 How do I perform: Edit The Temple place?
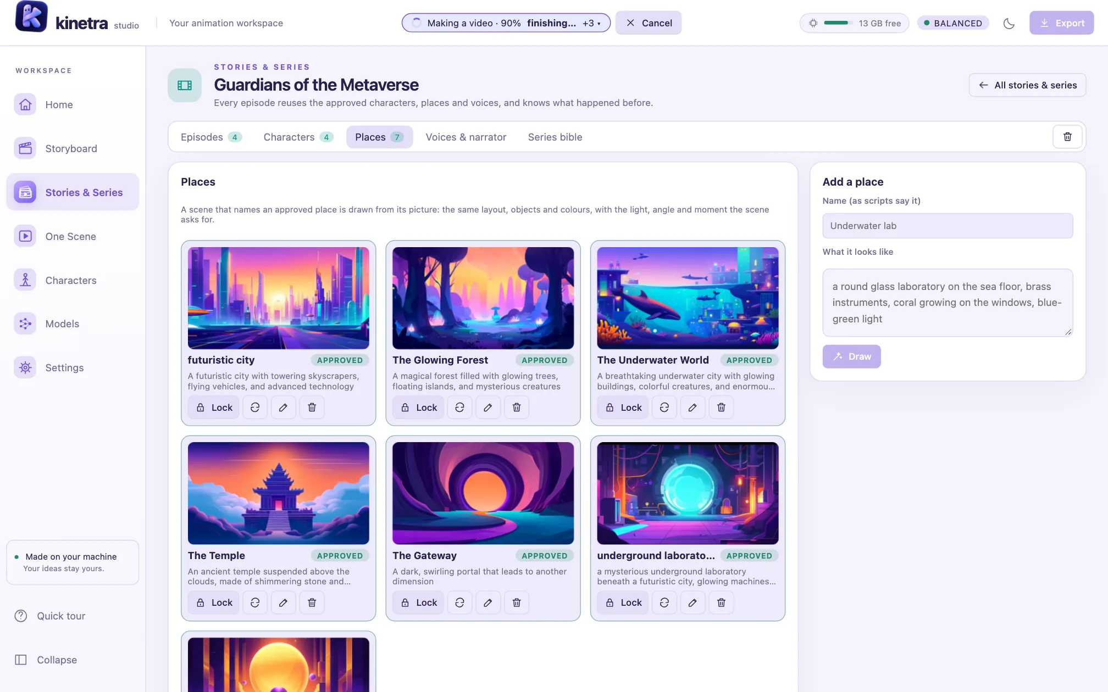coord(283,602)
